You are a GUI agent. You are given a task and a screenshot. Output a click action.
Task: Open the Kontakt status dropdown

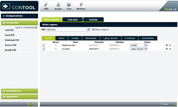pos(139,45)
